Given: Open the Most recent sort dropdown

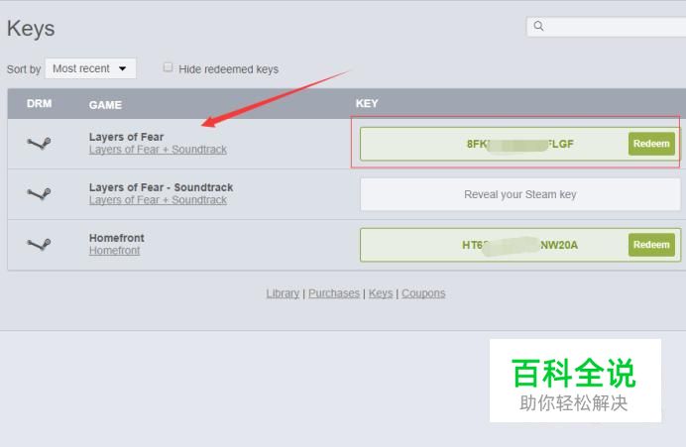Looking at the screenshot, I should click(90, 68).
